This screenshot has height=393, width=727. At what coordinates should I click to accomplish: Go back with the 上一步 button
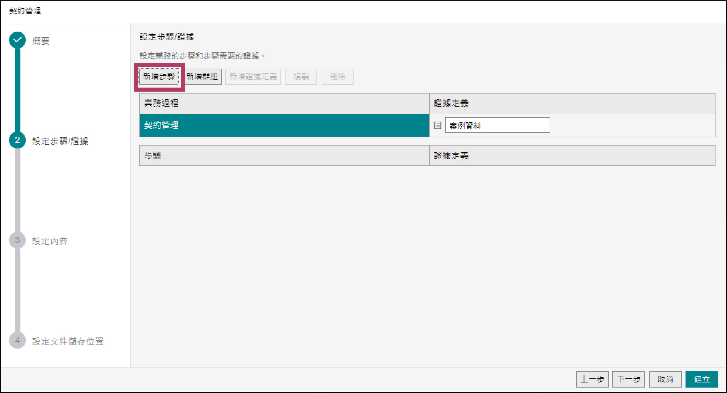pos(592,379)
